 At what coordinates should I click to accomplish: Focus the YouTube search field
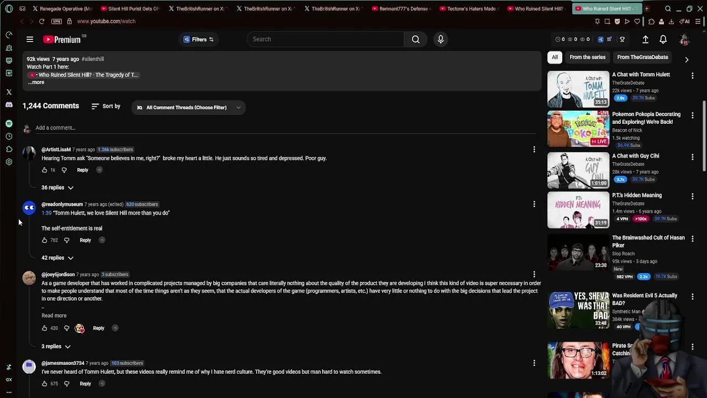point(326,39)
